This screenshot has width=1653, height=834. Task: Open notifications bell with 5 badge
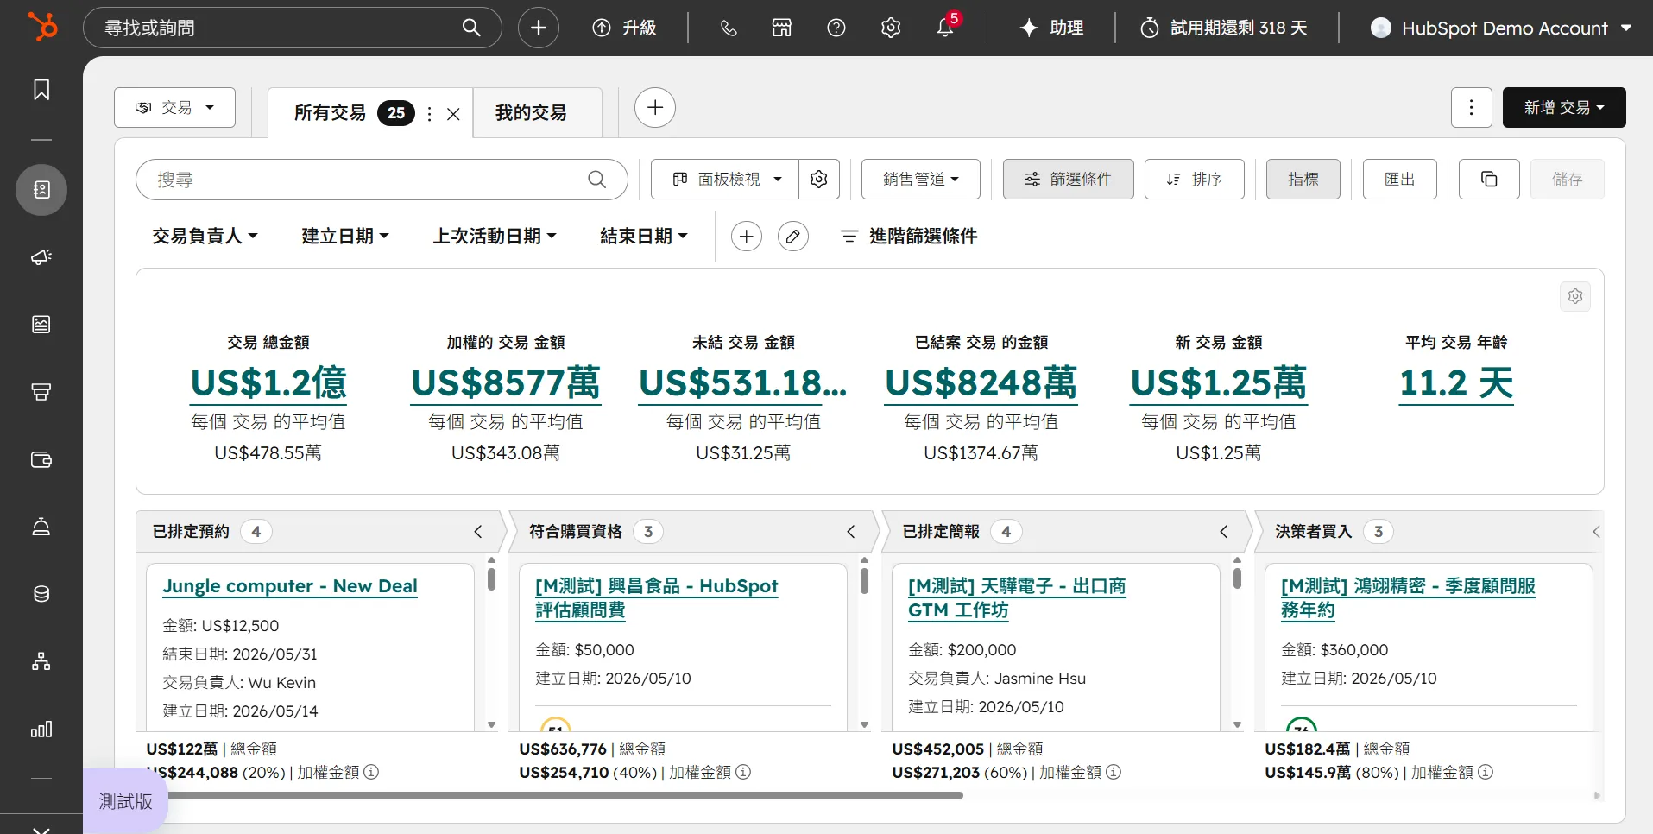pos(945,28)
